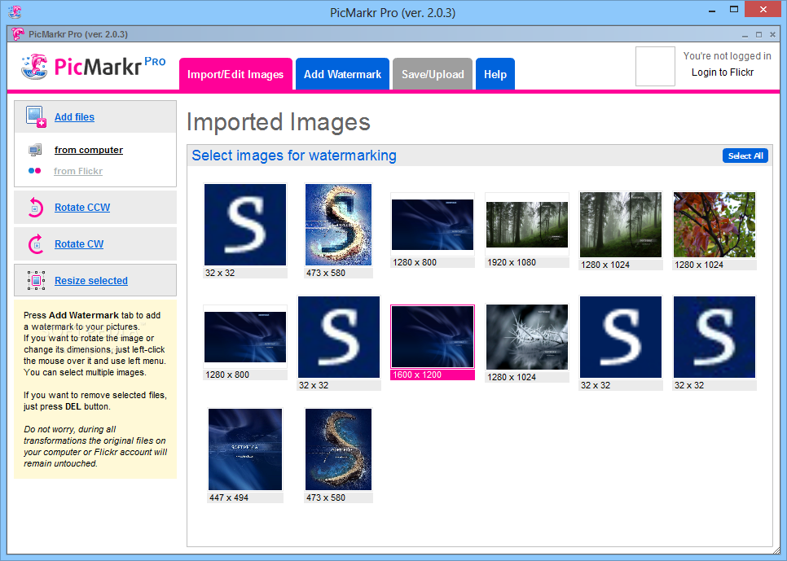Image resolution: width=787 pixels, height=561 pixels.
Task: Select first-row 1280 x 800 blue thumbnail
Action: (432, 224)
